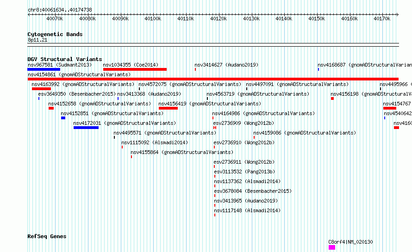The width and height of the screenshot is (412, 252).
Task: Click nsv3413368 (Audano2019) label
Action: tap(149, 94)
